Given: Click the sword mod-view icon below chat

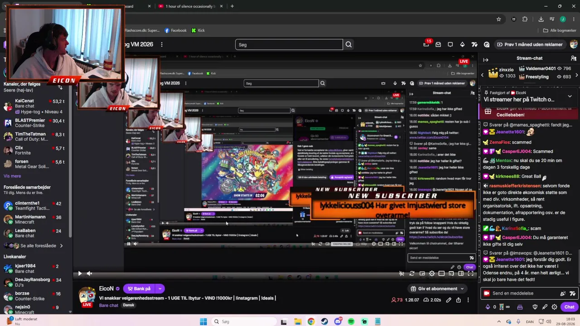Looking at the screenshot, I should (545, 307).
